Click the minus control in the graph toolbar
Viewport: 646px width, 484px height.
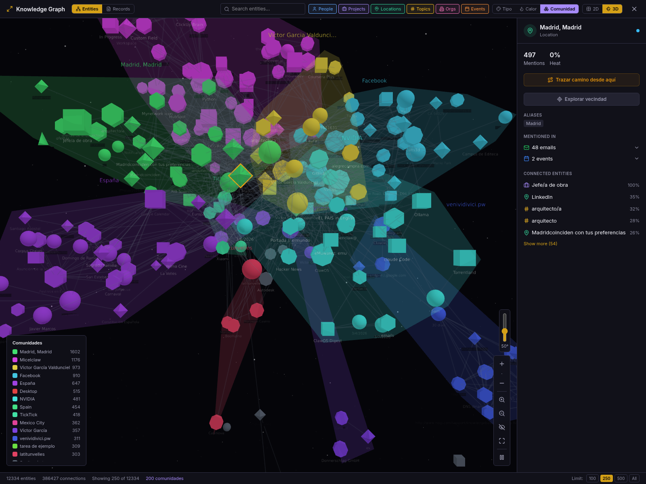(502, 383)
